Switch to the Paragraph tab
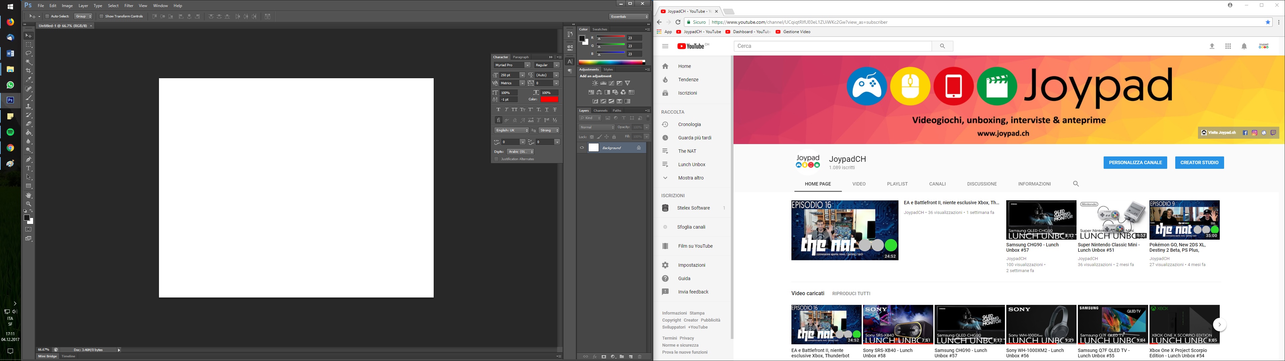This screenshot has height=361, width=1285. pos(521,57)
